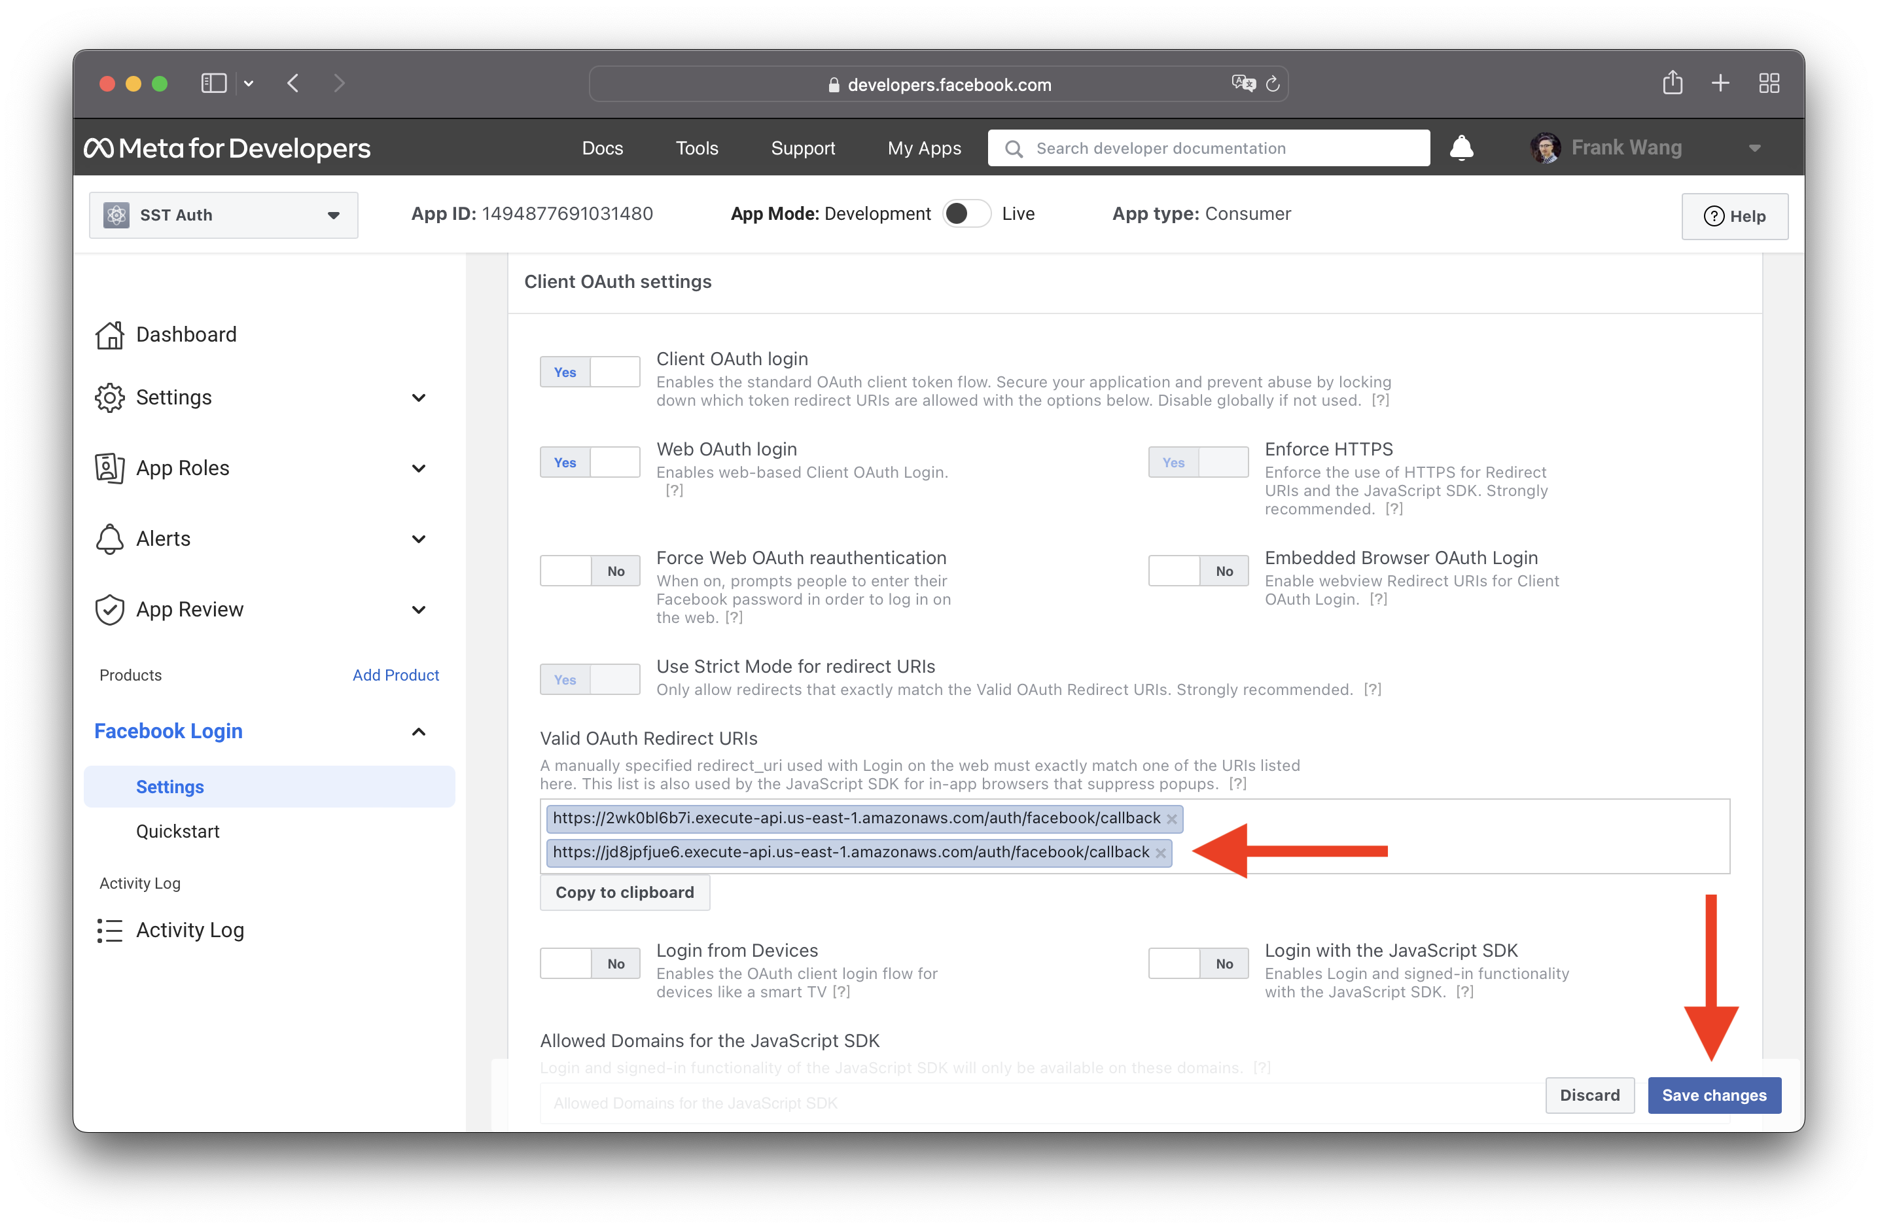Expand the App Review sidebar section
The image size is (1878, 1229).
pos(419,609)
